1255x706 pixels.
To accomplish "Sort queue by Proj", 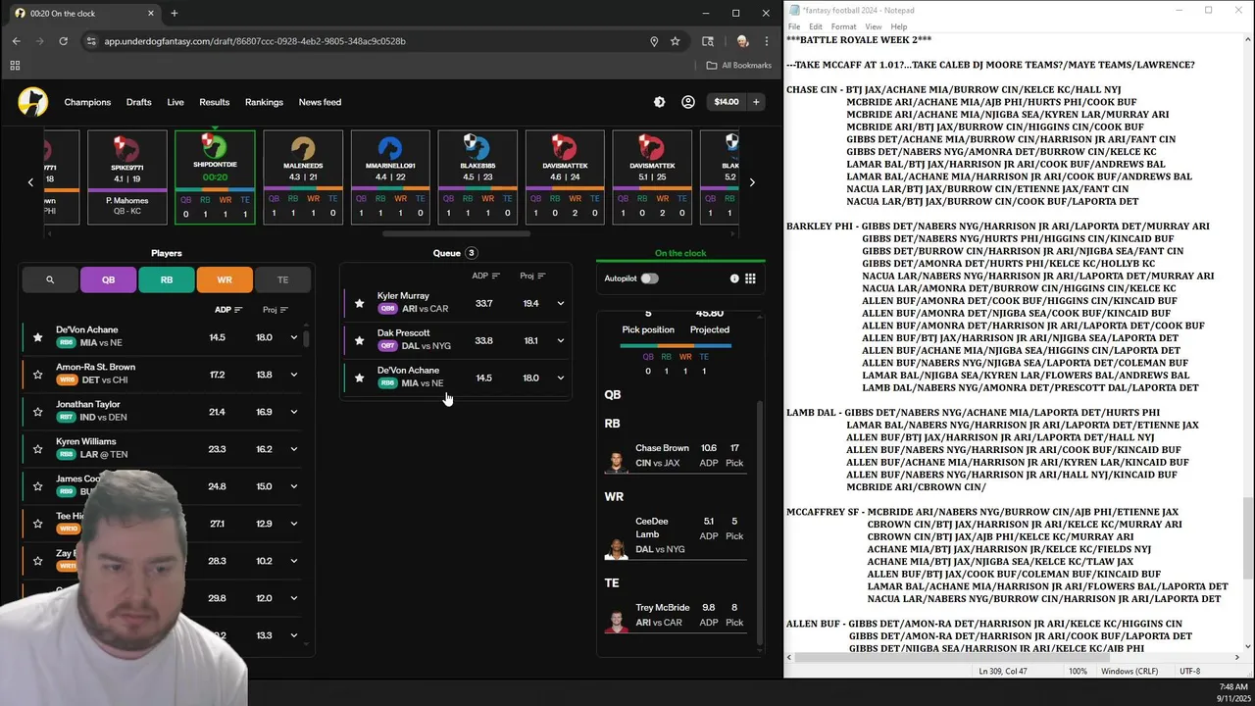I will [x=532, y=276].
